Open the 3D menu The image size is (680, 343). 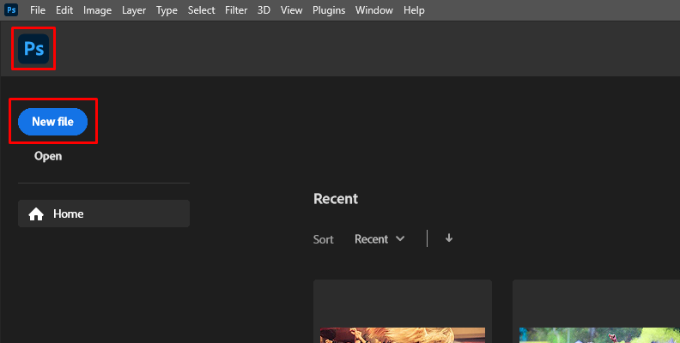[x=264, y=10]
